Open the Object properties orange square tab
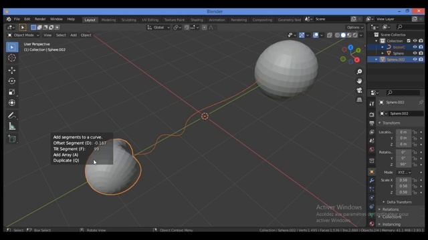Screen dimensions: 428x240 pyautogui.click(x=372, y=172)
